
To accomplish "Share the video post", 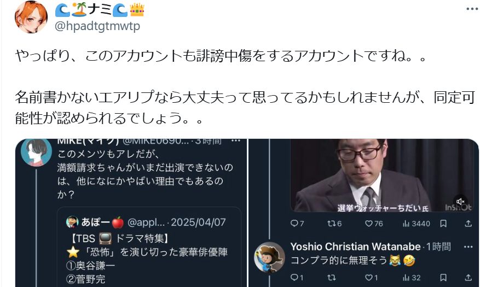I will (x=468, y=224).
